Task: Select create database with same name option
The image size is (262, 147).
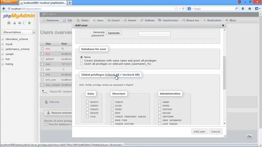Action: tap(81, 60)
